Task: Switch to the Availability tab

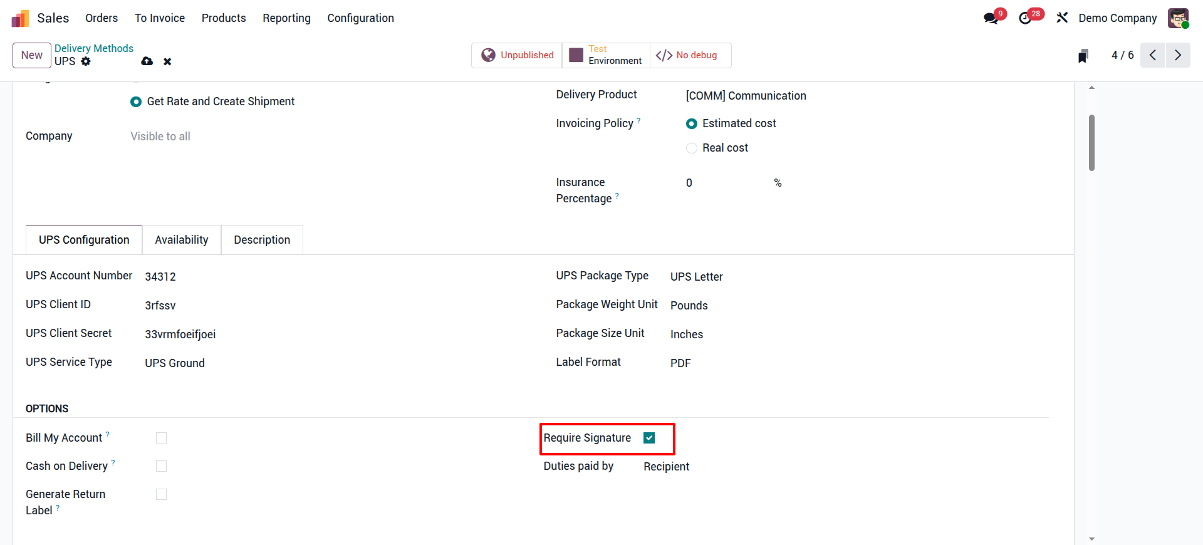Action: (182, 240)
